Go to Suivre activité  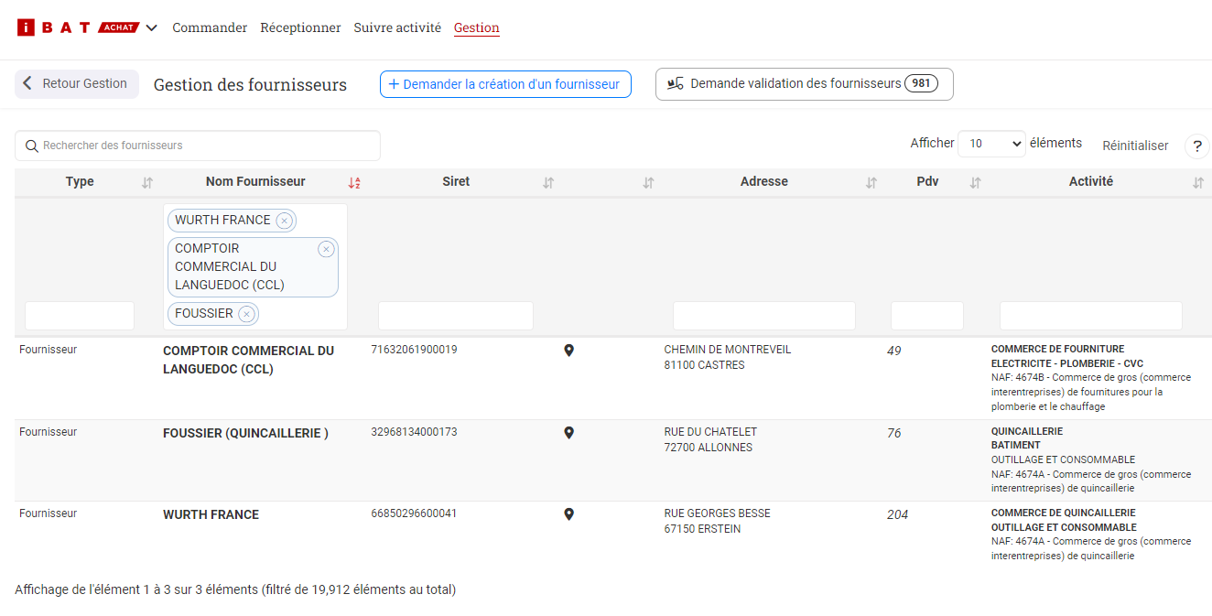pos(397,27)
